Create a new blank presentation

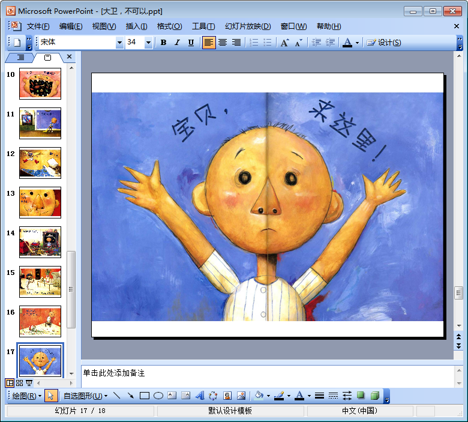17,43
